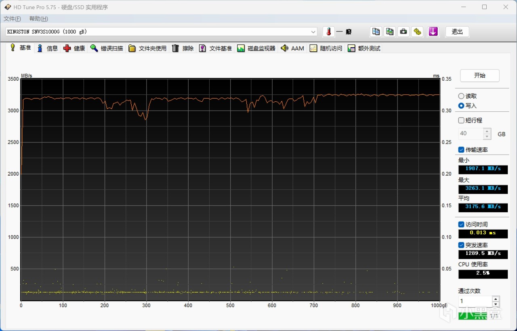517x331 pixels.
Task: Decrease short stroke GB with down arrow
Action: pyautogui.click(x=488, y=136)
